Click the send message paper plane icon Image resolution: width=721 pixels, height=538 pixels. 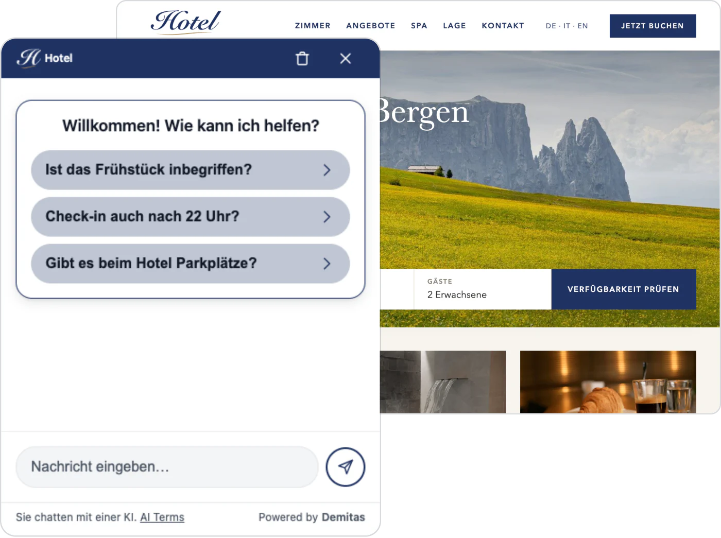[x=346, y=467]
